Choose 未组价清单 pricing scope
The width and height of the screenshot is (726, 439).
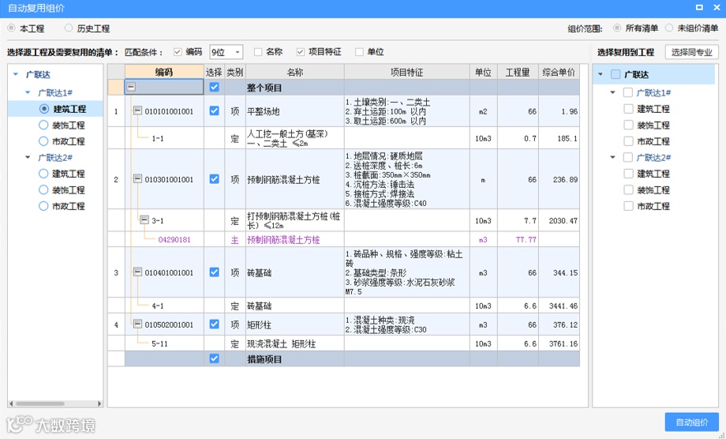(669, 28)
